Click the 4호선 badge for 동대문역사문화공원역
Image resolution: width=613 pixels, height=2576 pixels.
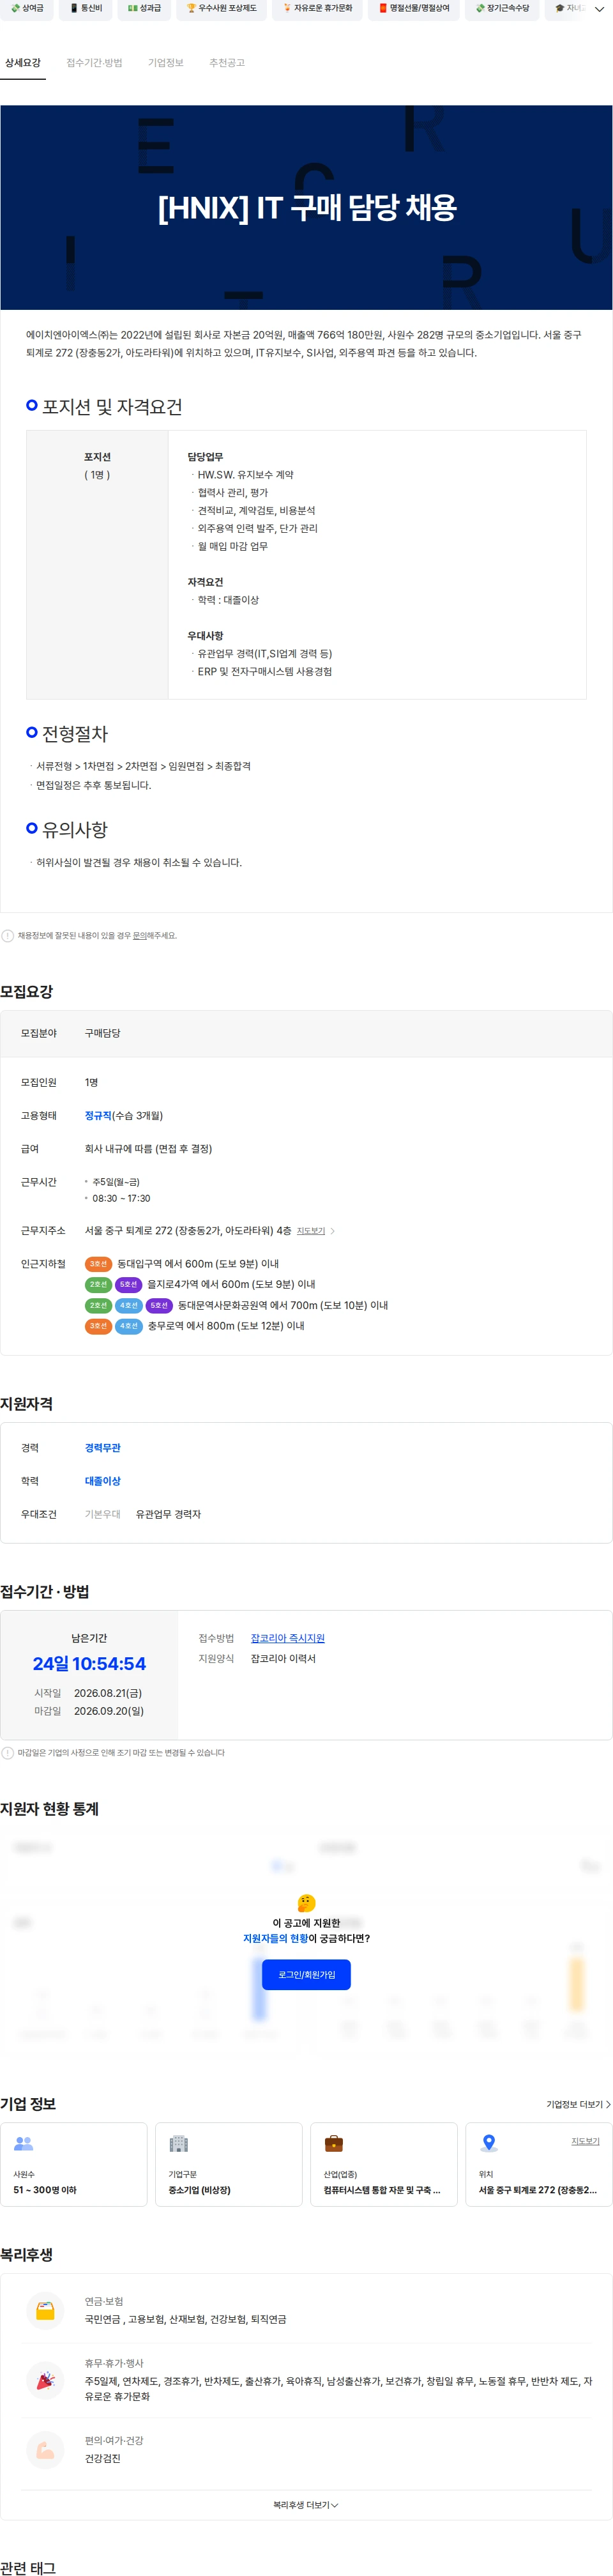129,1305
